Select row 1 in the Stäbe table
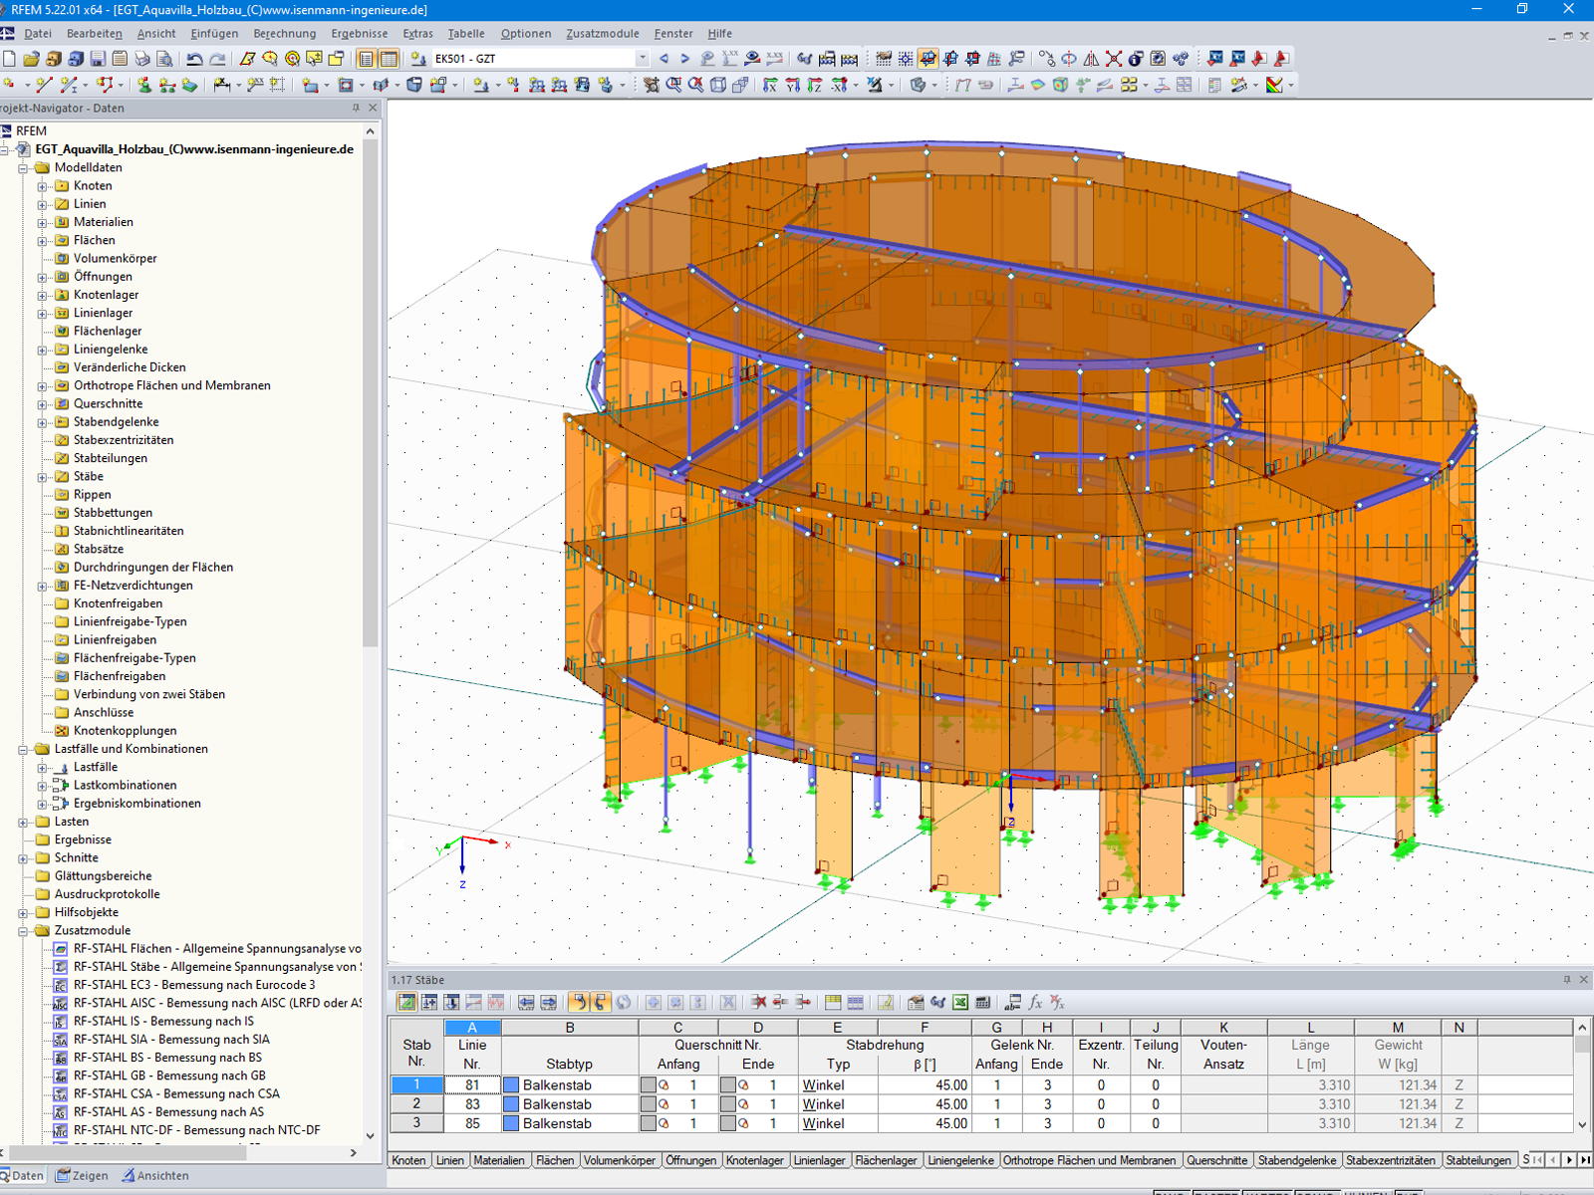1594x1195 pixels. pos(415,1084)
